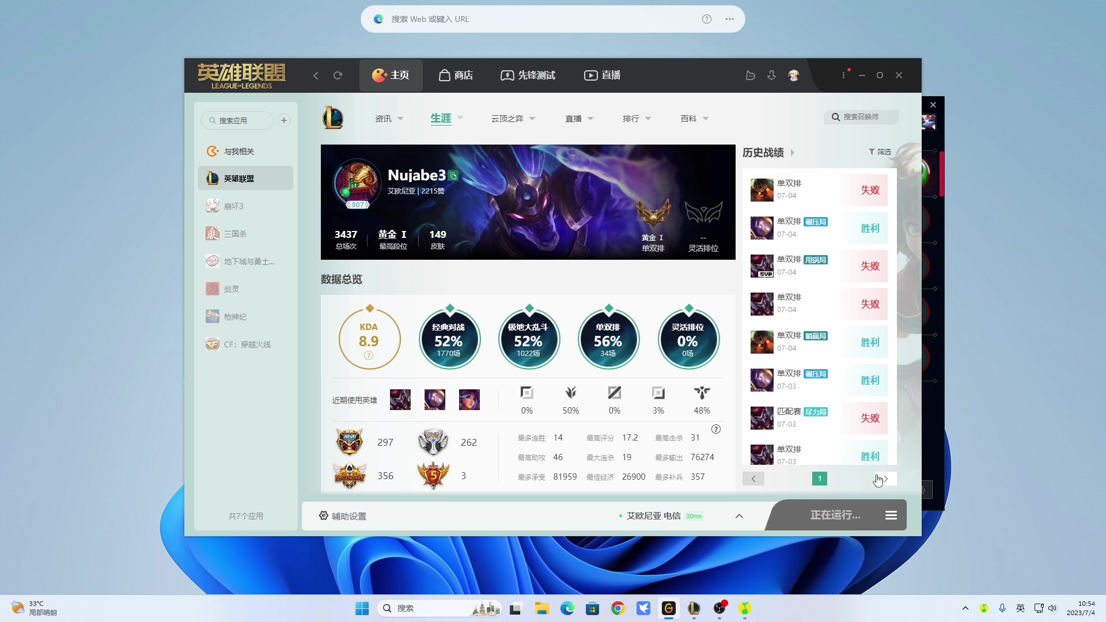Screen dimensions: 1106x622
Task: Expand server selector up chevron
Action: point(739,516)
